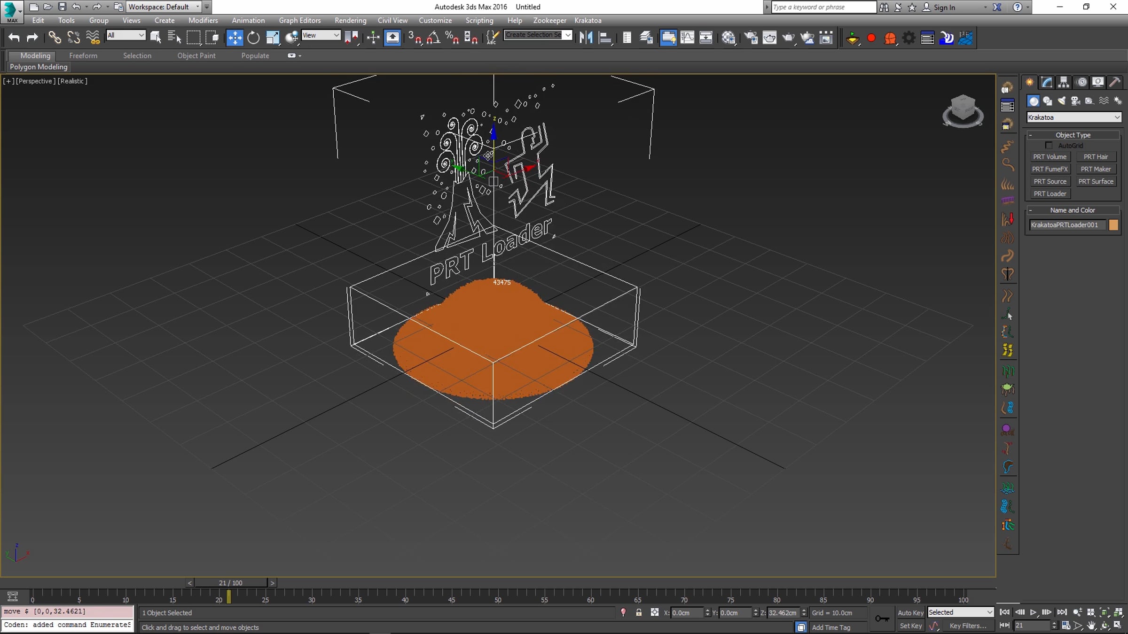Open the Render Setup dialog
This screenshot has width=1128, height=634.
[751, 38]
